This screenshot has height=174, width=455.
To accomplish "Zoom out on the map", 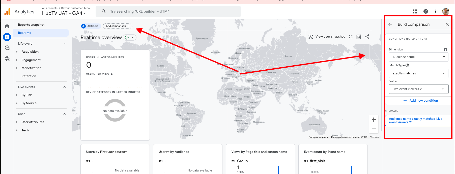I will (x=374, y=129).
